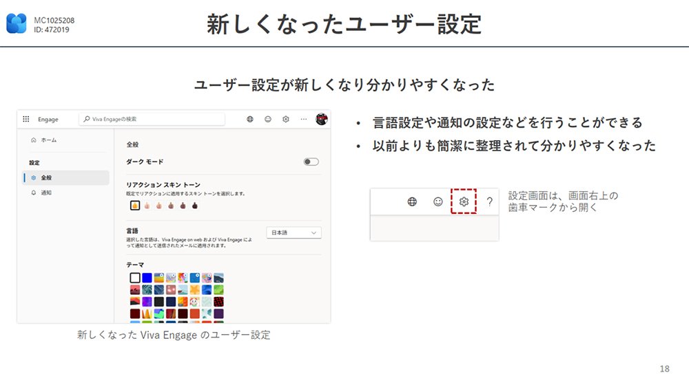
Task: Select 全般 in the settings sidebar
Action: pyautogui.click(x=66, y=177)
